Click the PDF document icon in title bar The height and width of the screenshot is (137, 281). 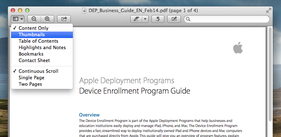coord(84,10)
